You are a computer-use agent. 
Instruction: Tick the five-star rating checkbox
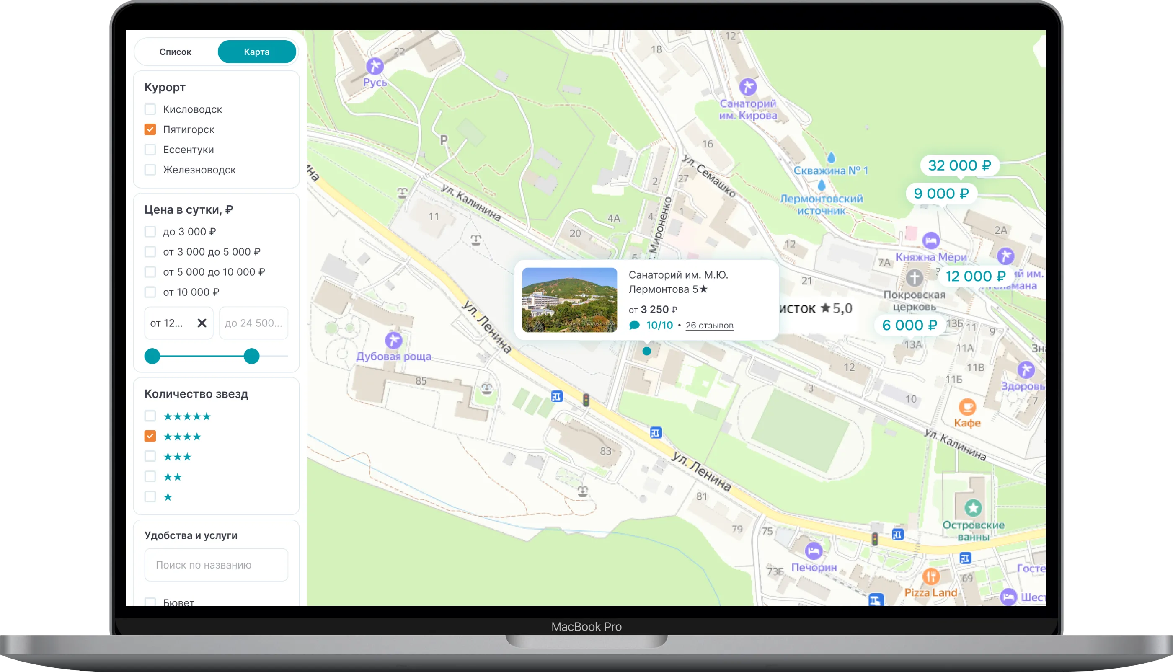pos(150,416)
